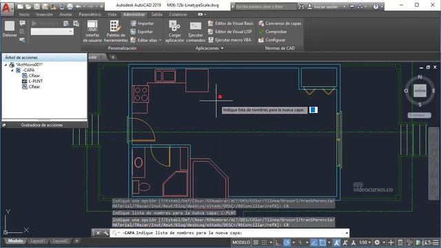
Task: Open status bar customization menu icon
Action: click(x=435, y=242)
